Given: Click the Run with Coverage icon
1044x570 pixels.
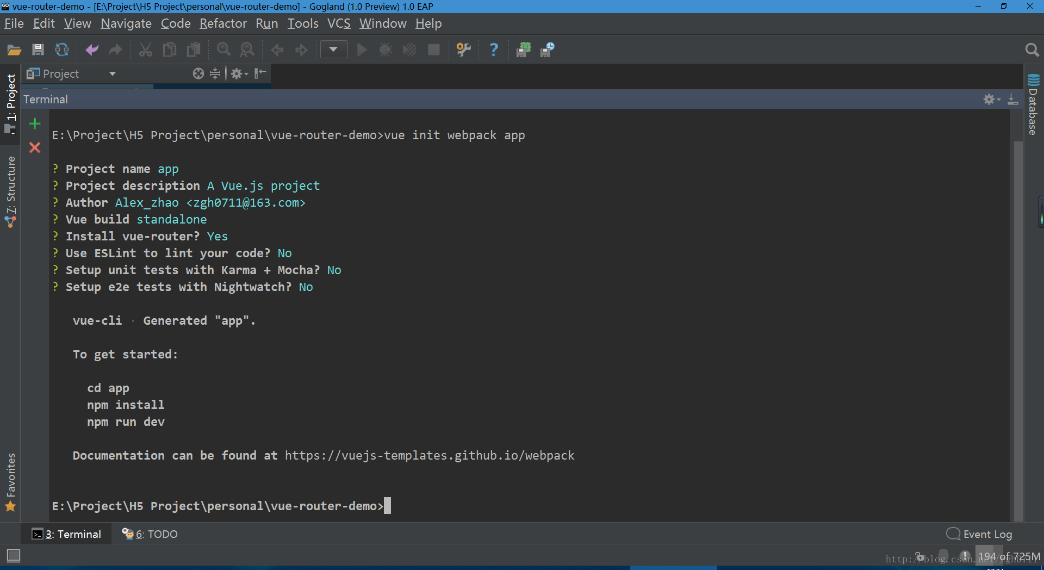Looking at the screenshot, I should point(409,50).
